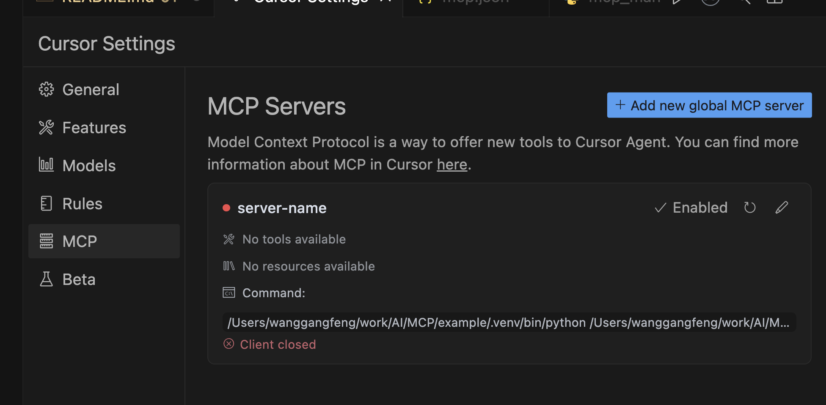Select Rules in the settings sidebar
This screenshot has height=405, width=826.
click(x=104, y=204)
